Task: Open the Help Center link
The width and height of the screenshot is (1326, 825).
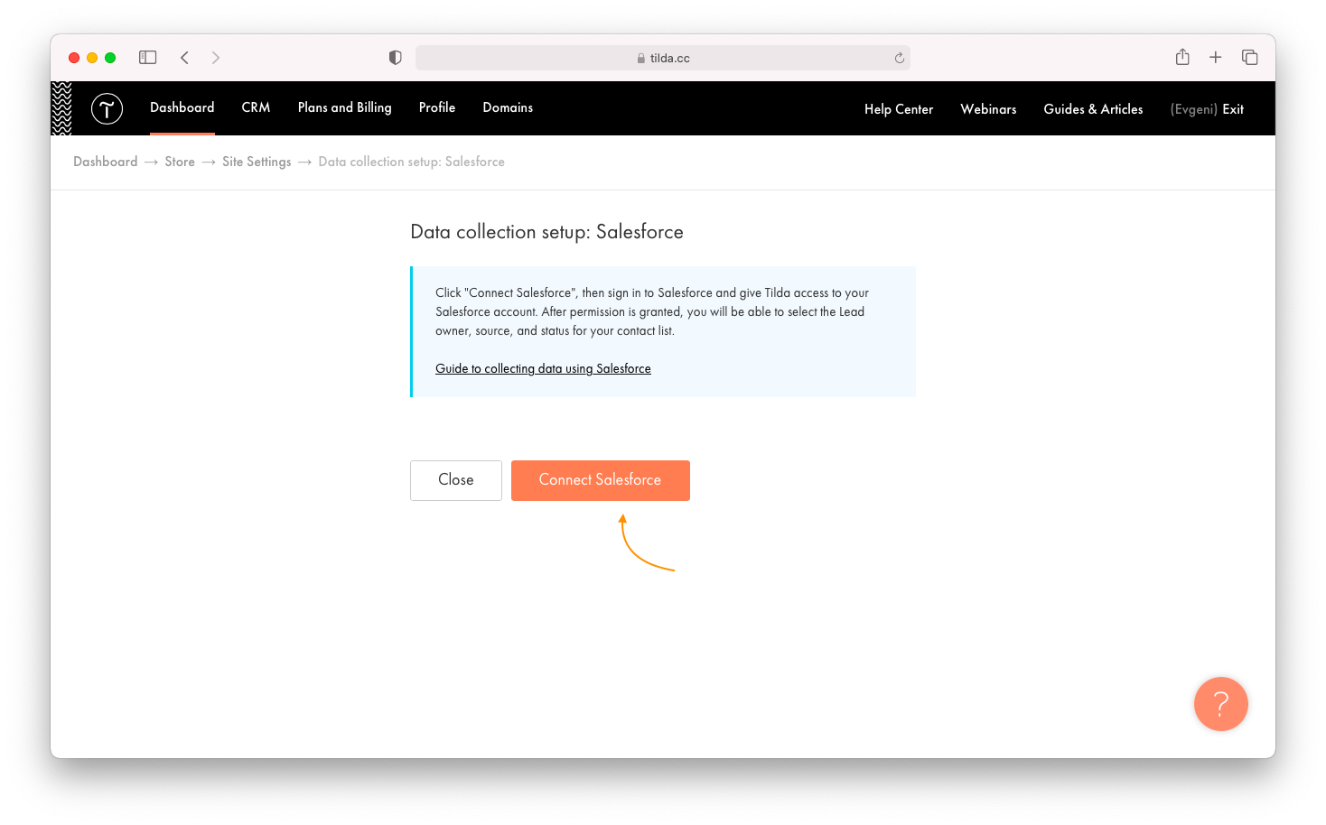Action: (x=899, y=109)
